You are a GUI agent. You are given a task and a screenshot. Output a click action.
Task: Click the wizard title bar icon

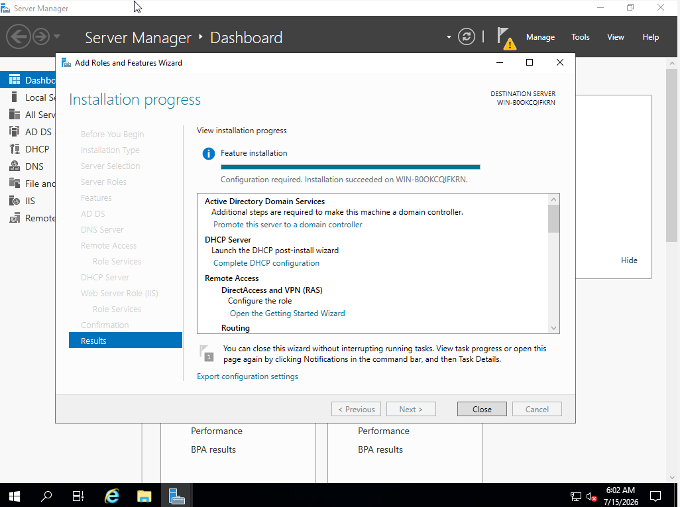[x=66, y=63]
